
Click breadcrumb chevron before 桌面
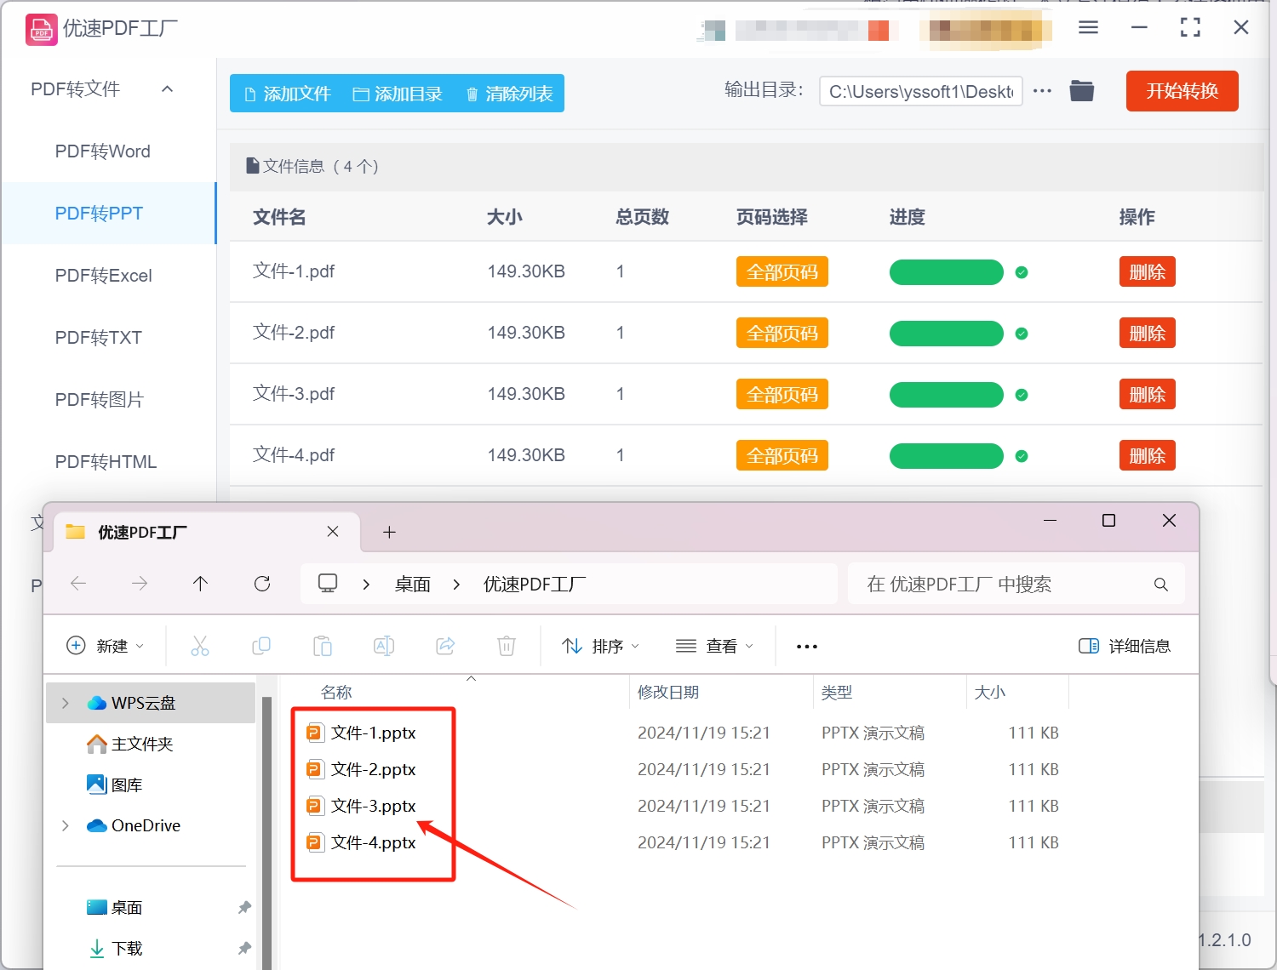point(366,585)
